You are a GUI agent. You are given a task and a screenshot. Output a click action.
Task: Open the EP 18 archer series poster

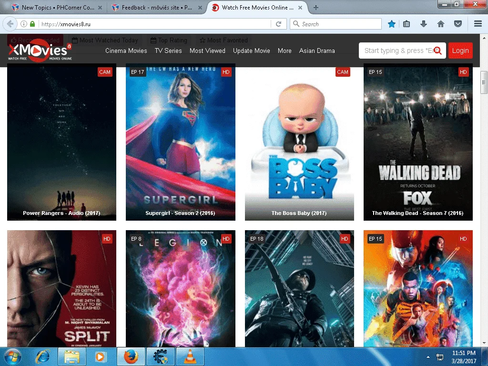(299, 288)
